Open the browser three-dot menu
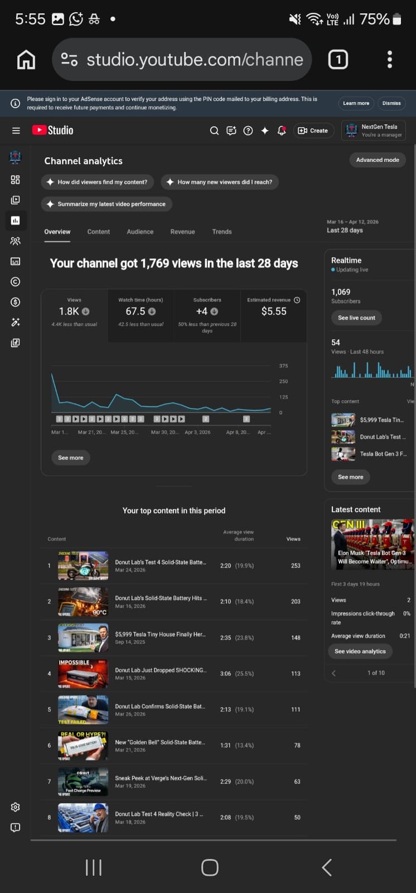The image size is (416, 893). 389,60
